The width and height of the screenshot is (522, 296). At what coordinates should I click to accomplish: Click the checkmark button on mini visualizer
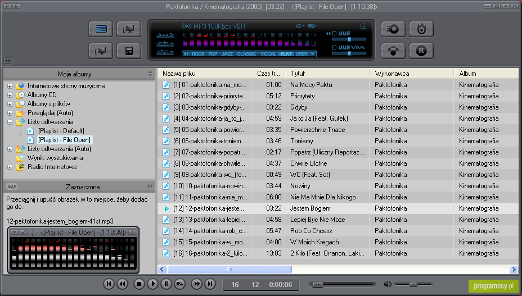(24, 232)
